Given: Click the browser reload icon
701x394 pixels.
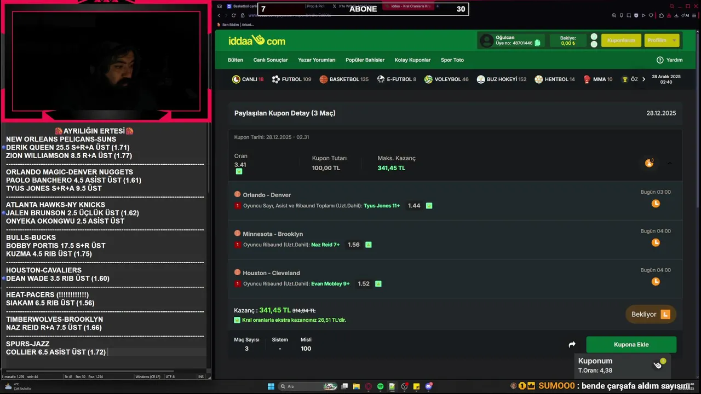Looking at the screenshot, I should tap(234, 15).
